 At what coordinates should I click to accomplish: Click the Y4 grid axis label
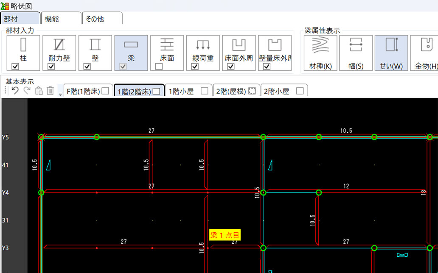(x=6, y=193)
